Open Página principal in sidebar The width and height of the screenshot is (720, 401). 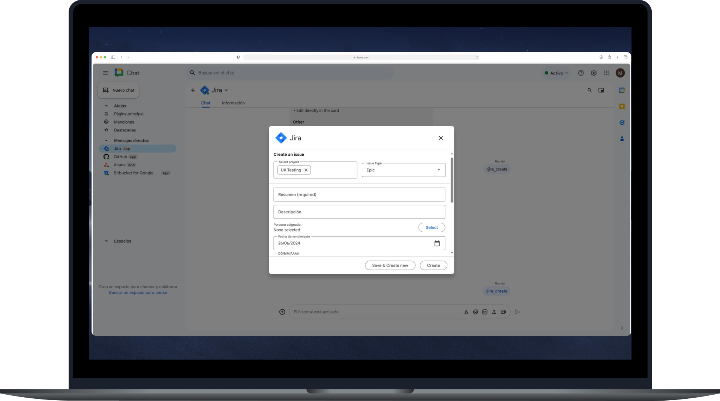click(x=129, y=114)
